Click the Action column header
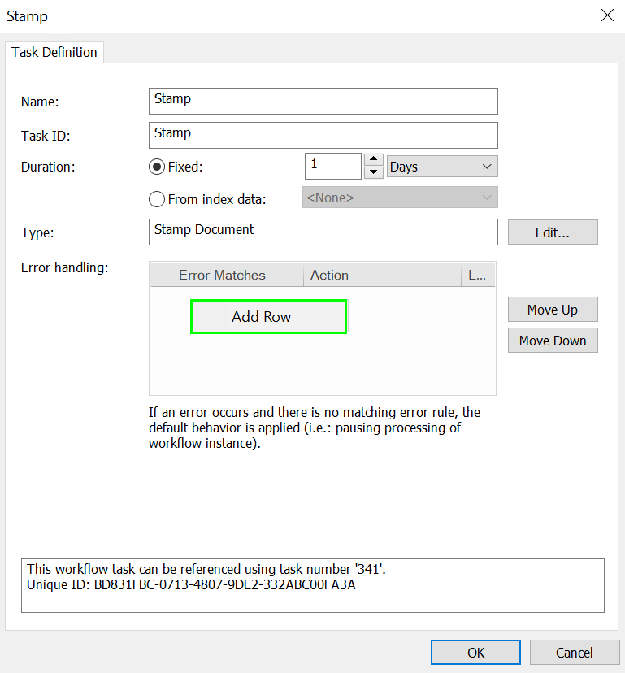 coord(382,275)
